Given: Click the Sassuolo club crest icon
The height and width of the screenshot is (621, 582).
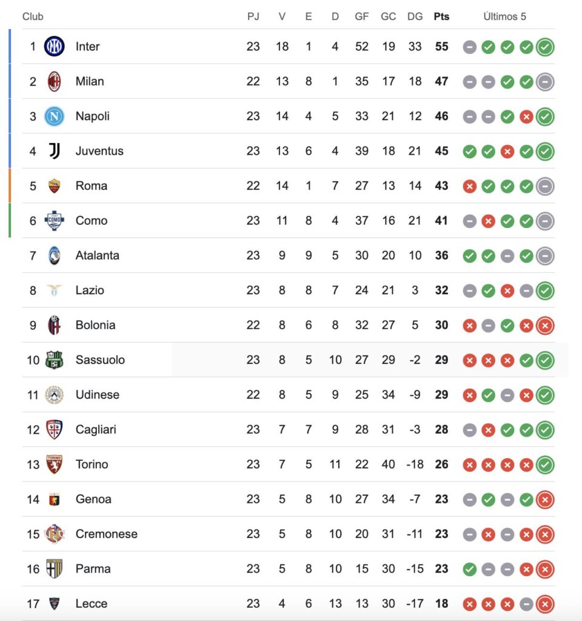Looking at the screenshot, I should pos(55,360).
